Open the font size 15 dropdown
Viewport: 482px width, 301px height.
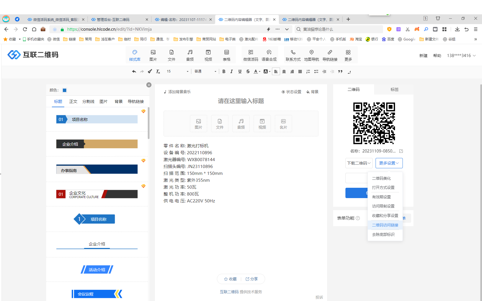177,71
